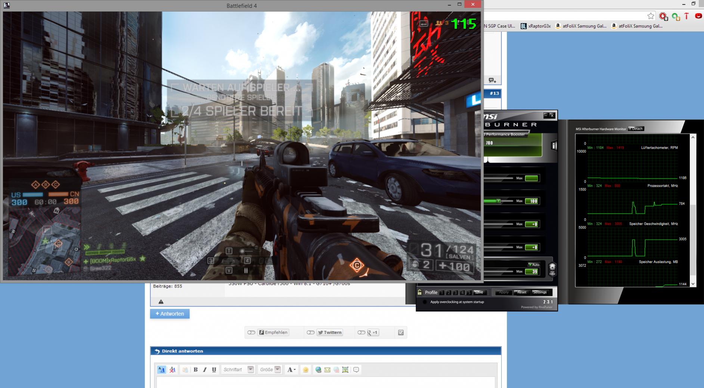Click the insert quote speech bubble icon
Image resolution: width=704 pixels, height=388 pixels.
click(356, 370)
